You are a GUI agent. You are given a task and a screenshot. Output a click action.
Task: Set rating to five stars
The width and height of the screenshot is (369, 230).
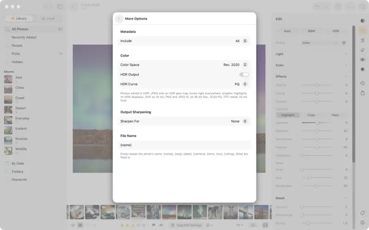(144, 225)
